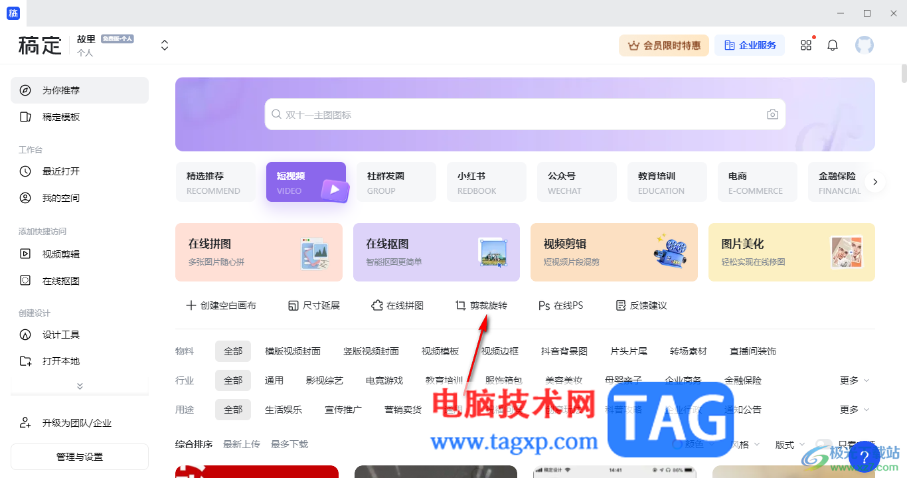
Task: Open 视频剪辑 sidebar shortcut
Action: click(80, 254)
